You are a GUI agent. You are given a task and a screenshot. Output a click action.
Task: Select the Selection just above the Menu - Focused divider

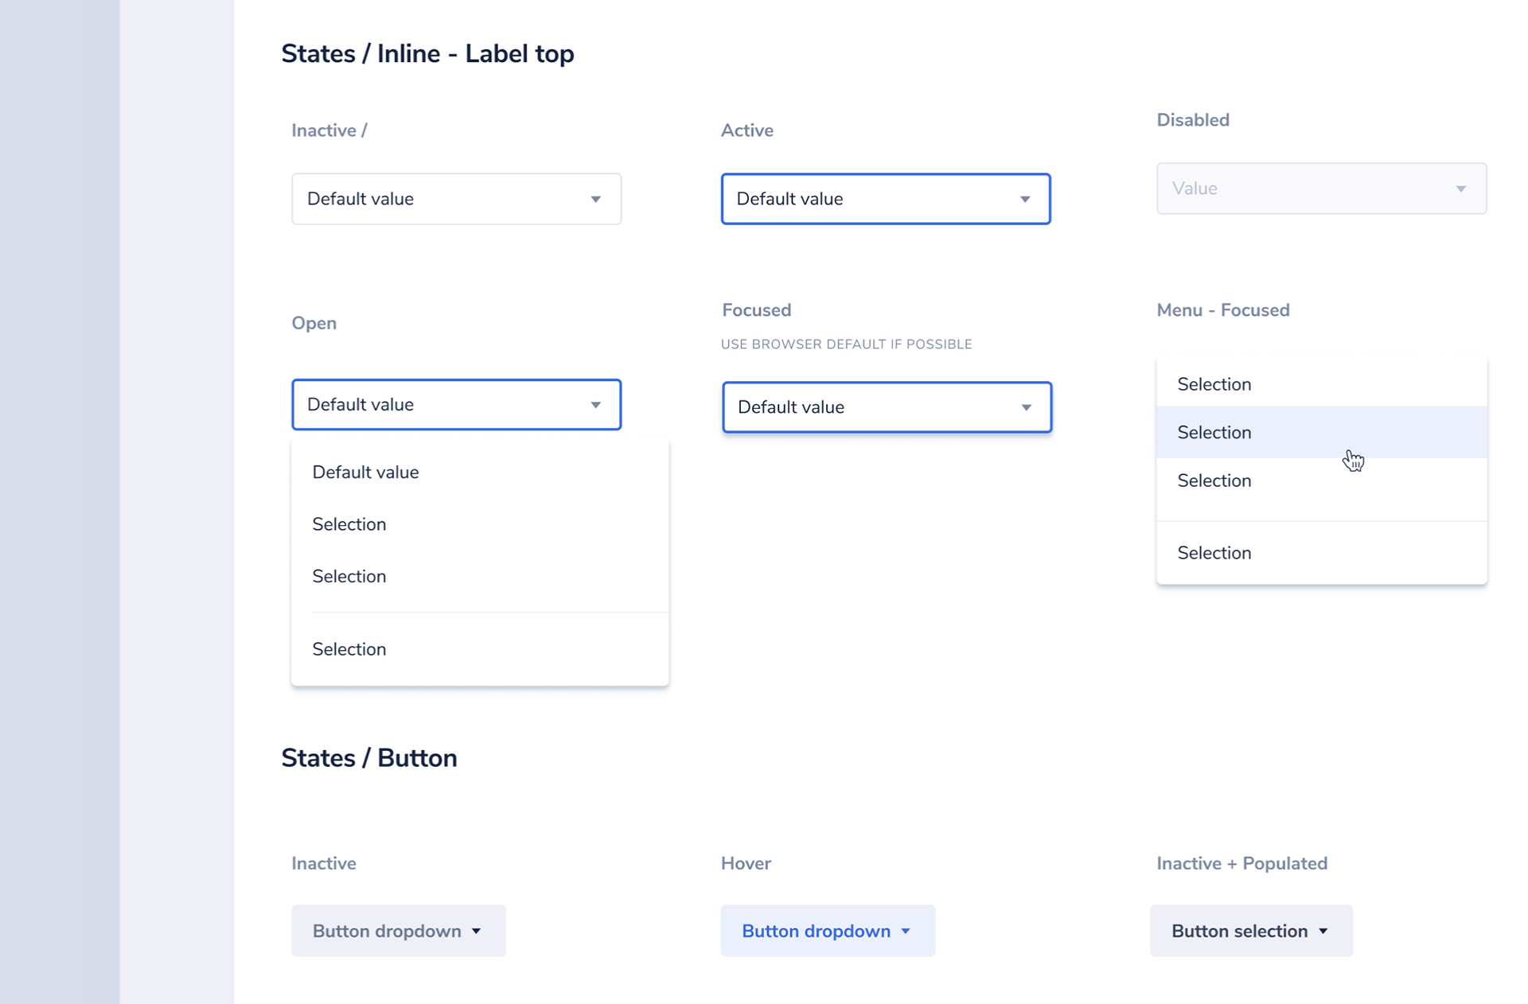click(x=1321, y=481)
